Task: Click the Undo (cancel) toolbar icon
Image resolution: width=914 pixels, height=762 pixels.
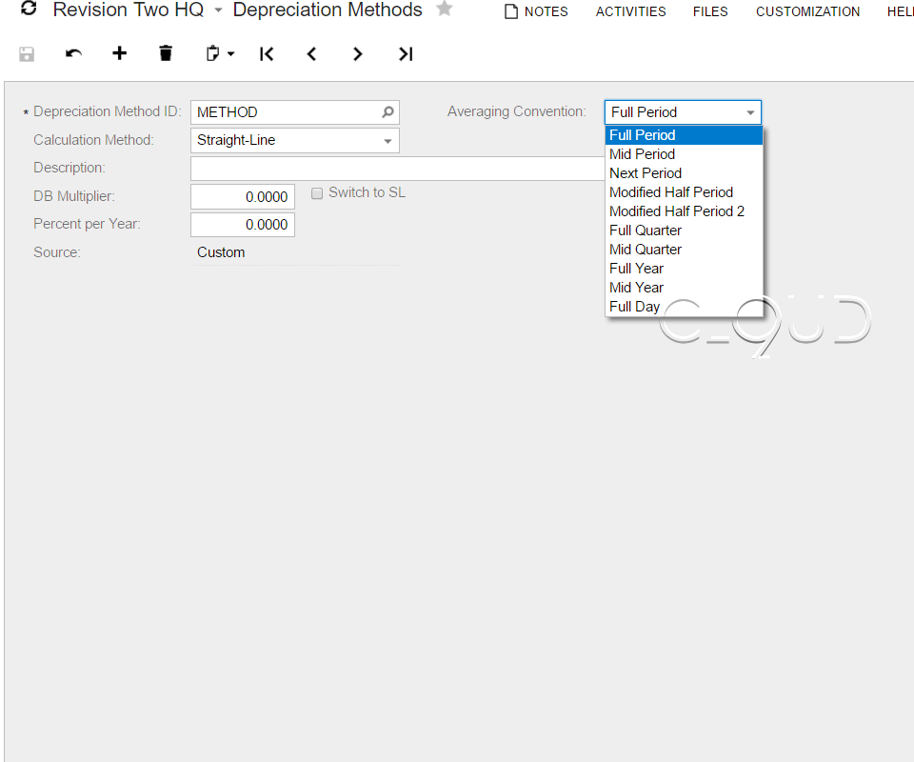Action: point(73,54)
